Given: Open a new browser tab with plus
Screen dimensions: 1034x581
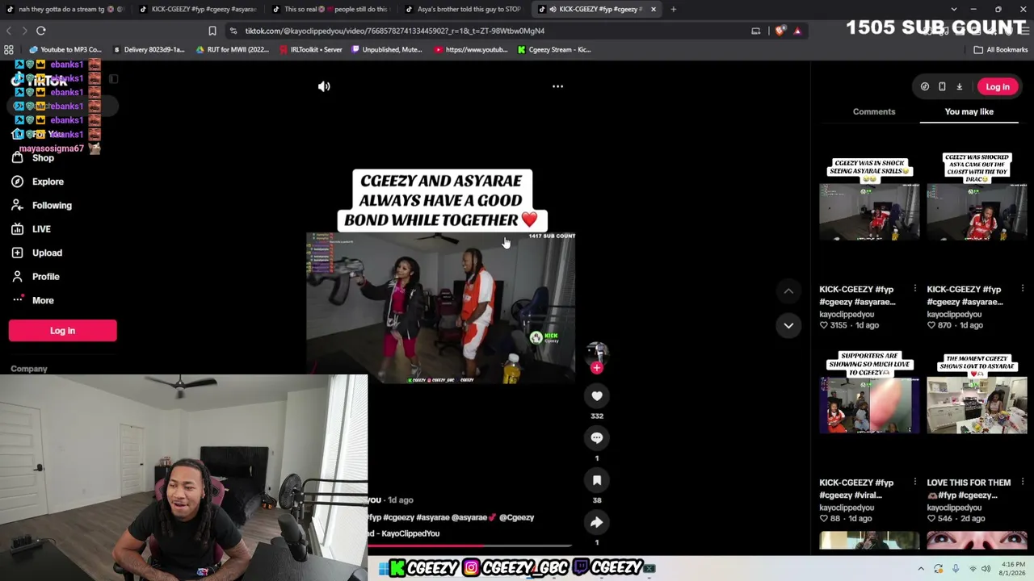Looking at the screenshot, I should pyautogui.click(x=673, y=9).
